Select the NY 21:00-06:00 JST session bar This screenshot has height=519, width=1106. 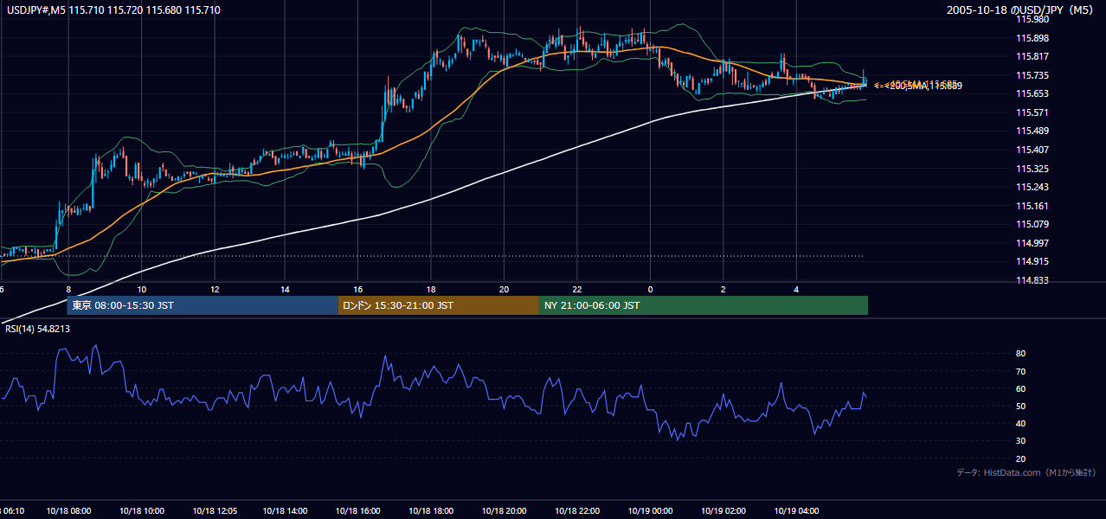pyautogui.click(x=704, y=305)
